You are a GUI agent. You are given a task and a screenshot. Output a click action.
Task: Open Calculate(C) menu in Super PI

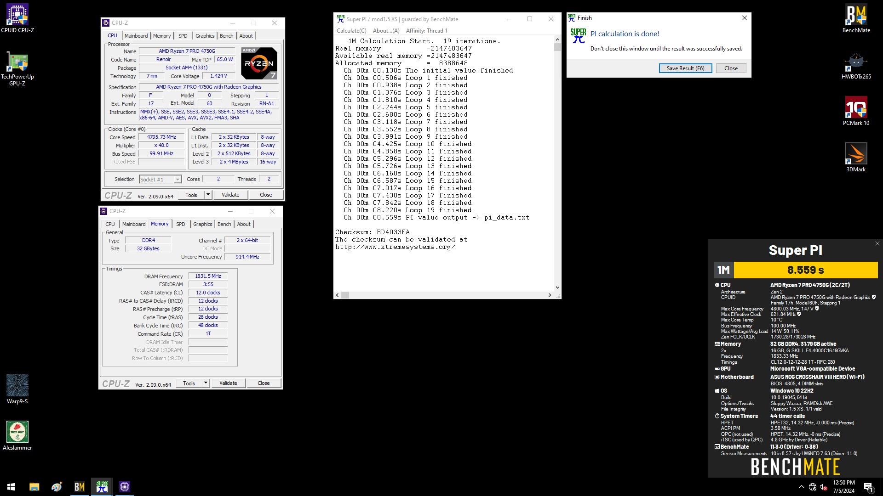pyautogui.click(x=351, y=31)
